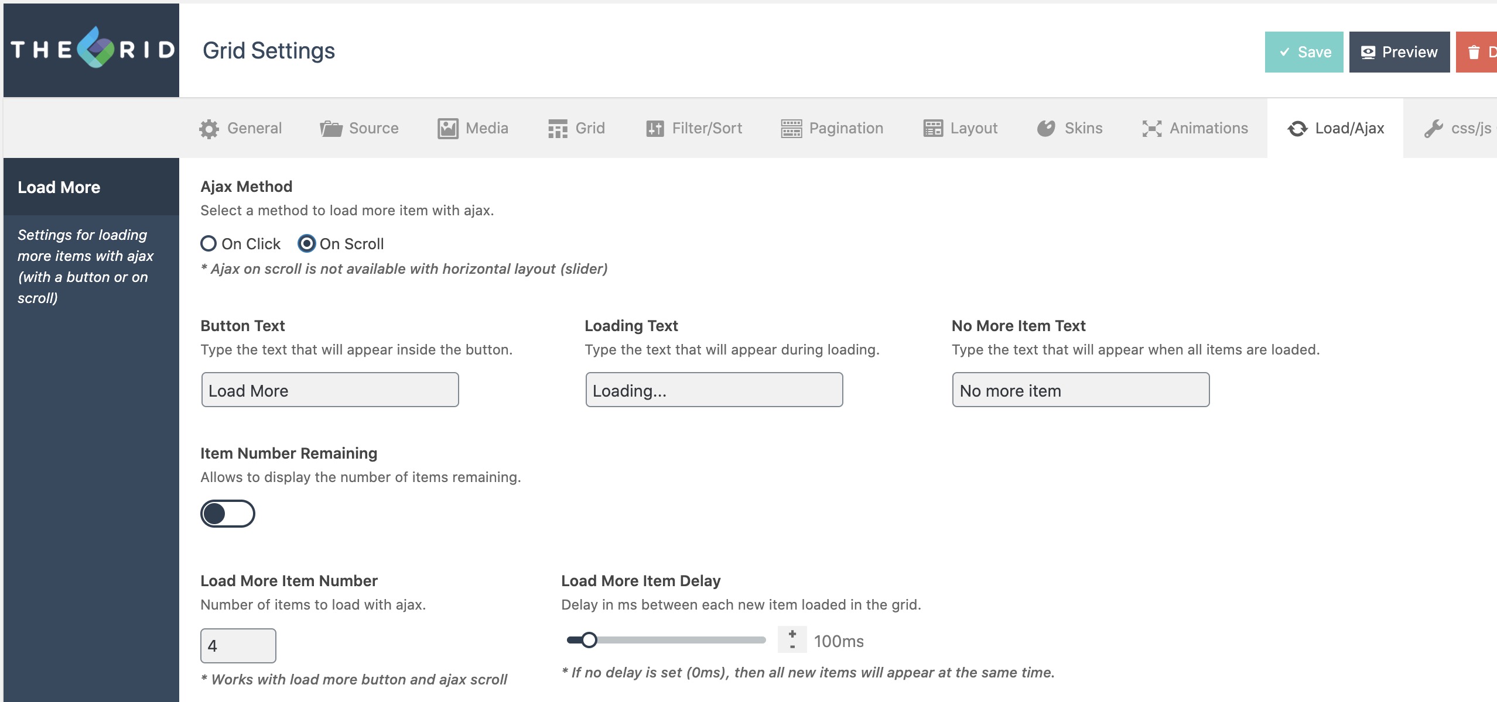Click the Load/Ajax refresh arrows icon
Viewport: 1497px width, 702px height.
(1297, 129)
